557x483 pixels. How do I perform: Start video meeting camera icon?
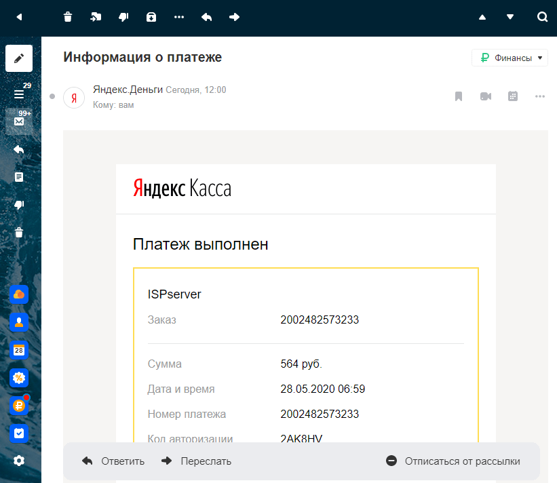click(486, 96)
